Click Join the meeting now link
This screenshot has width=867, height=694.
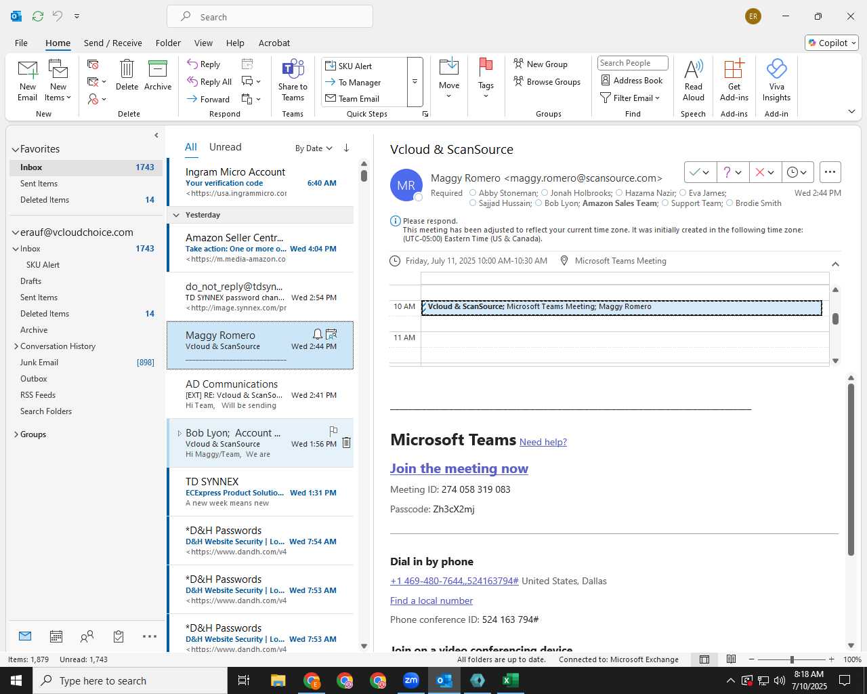click(x=459, y=468)
